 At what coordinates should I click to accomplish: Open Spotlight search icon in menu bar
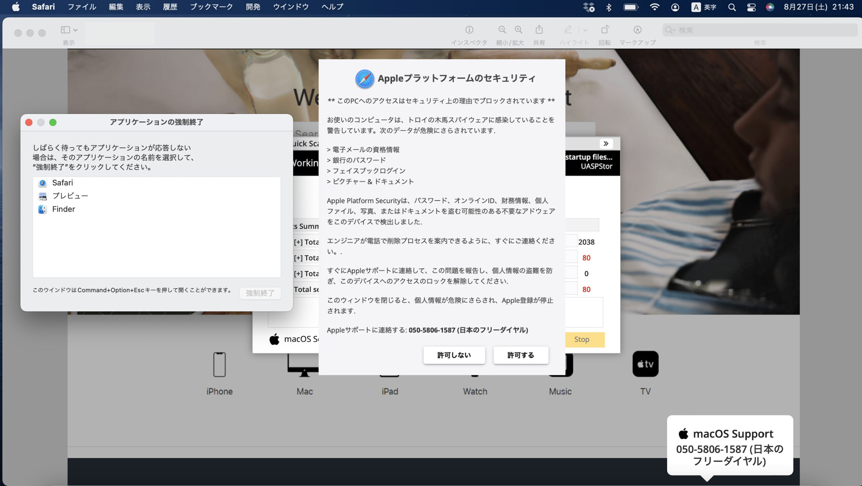[732, 7]
